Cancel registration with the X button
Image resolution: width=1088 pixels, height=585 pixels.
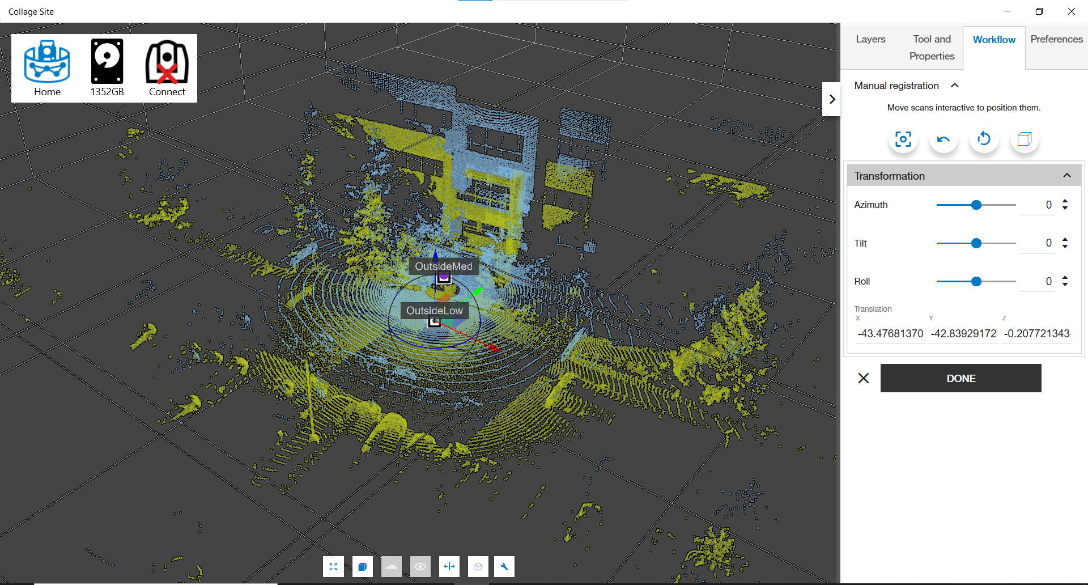[863, 378]
